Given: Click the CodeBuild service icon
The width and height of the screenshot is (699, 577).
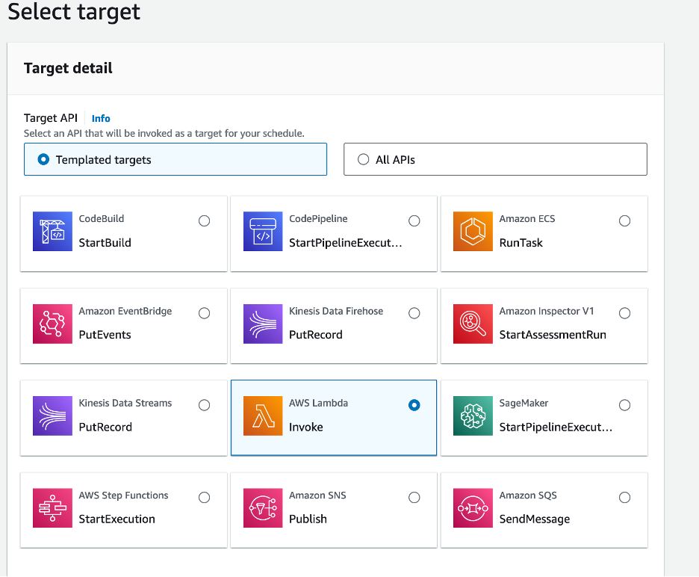Looking at the screenshot, I should click(52, 231).
